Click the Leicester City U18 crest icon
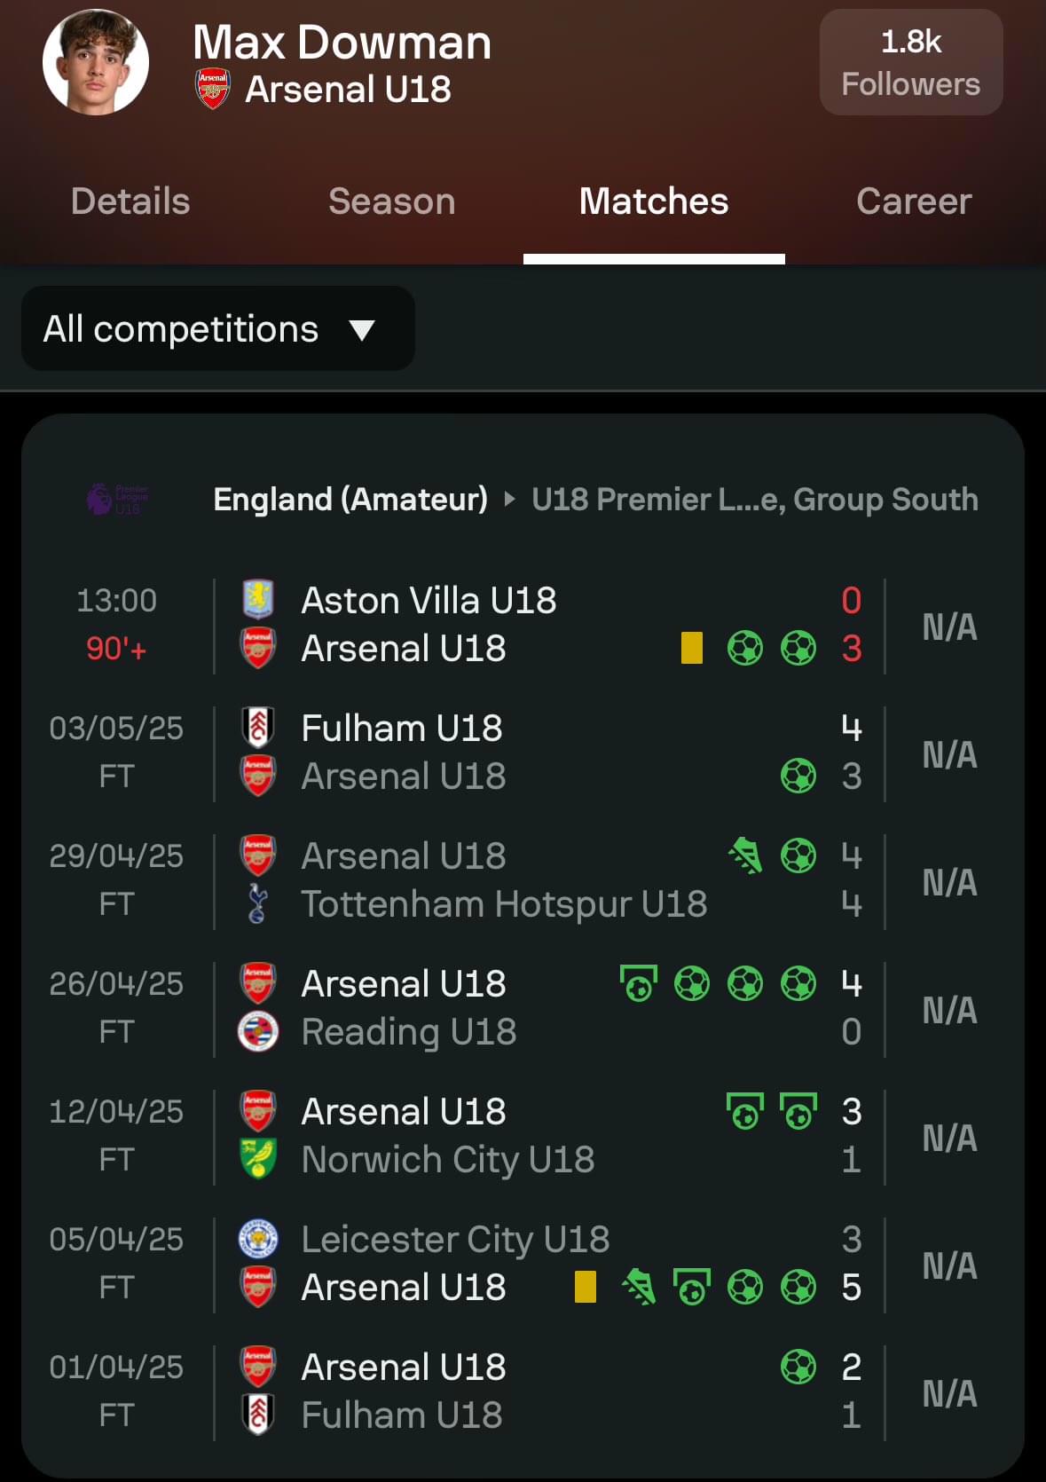The width and height of the screenshot is (1046, 1482). (258, 1239)
